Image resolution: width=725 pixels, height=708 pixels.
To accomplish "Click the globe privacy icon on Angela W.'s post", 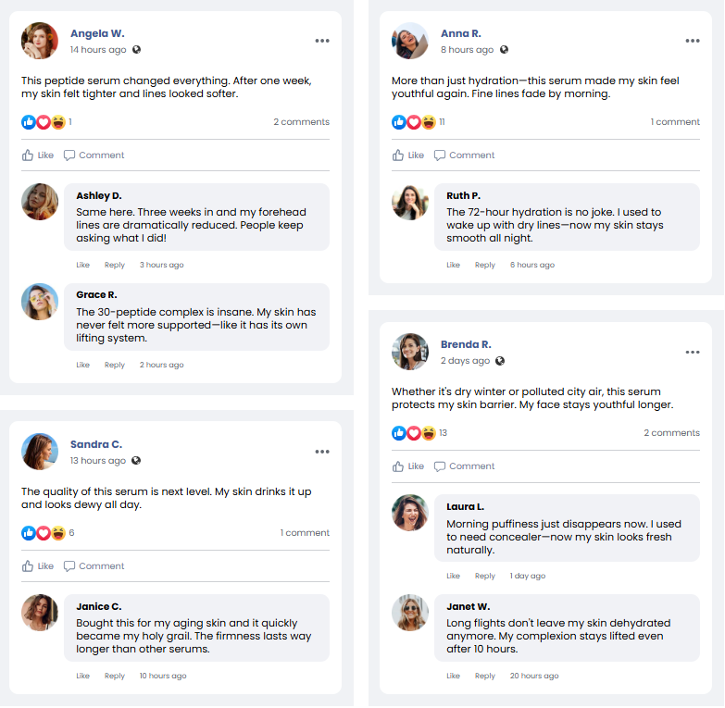I will (137, 50).
